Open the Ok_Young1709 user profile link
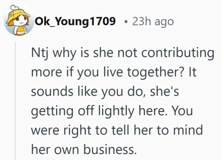222x160 pixels. coord(75,21)
